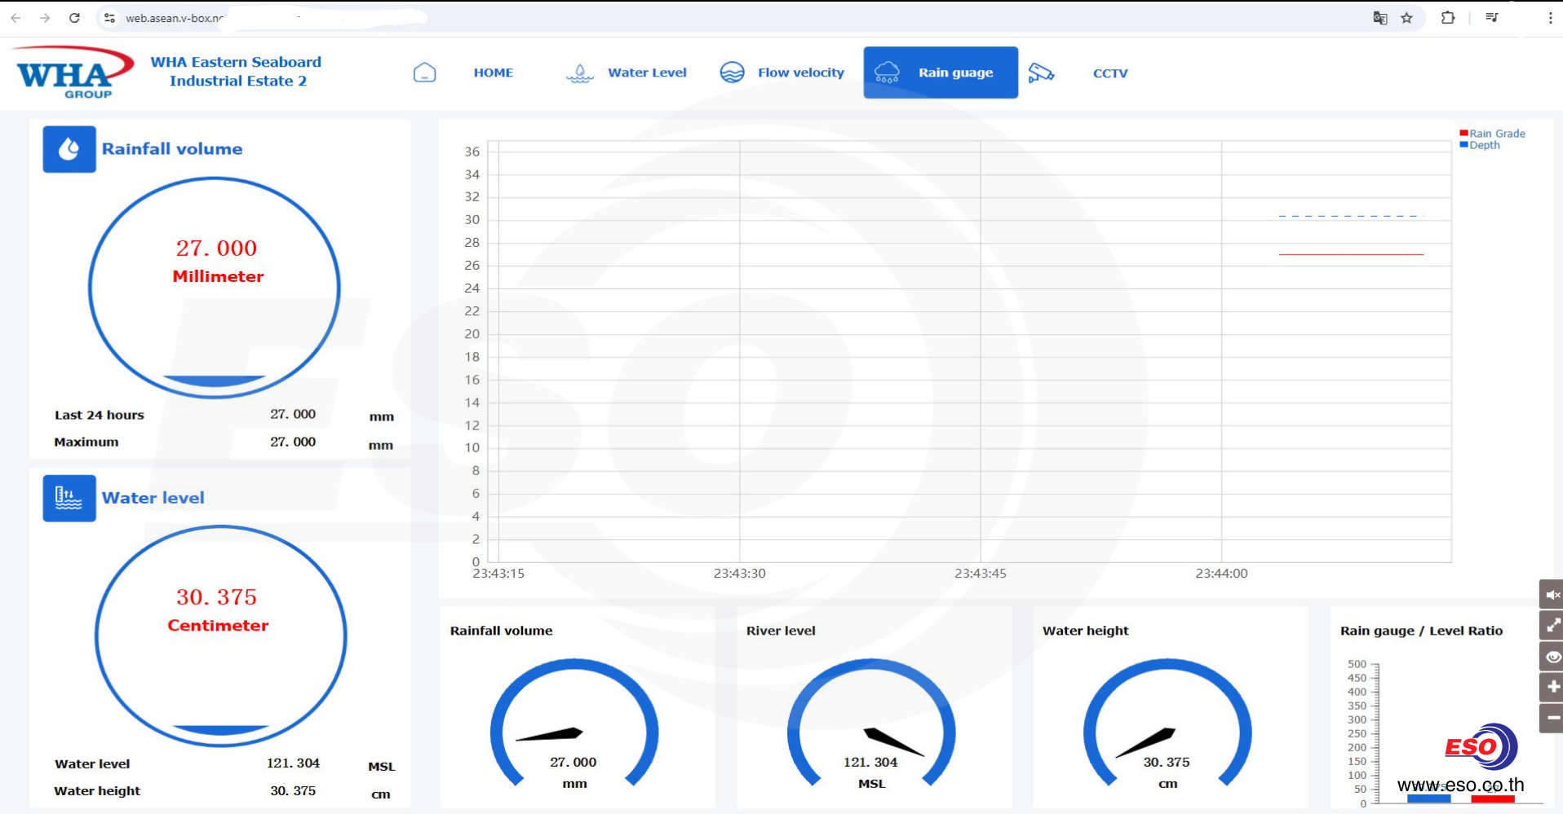Screen dimensions: 1563x814
Task: Select the Rain guage tab
Action: tap(941, 73)
